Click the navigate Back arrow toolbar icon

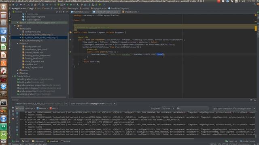click(x=47, y=4)
